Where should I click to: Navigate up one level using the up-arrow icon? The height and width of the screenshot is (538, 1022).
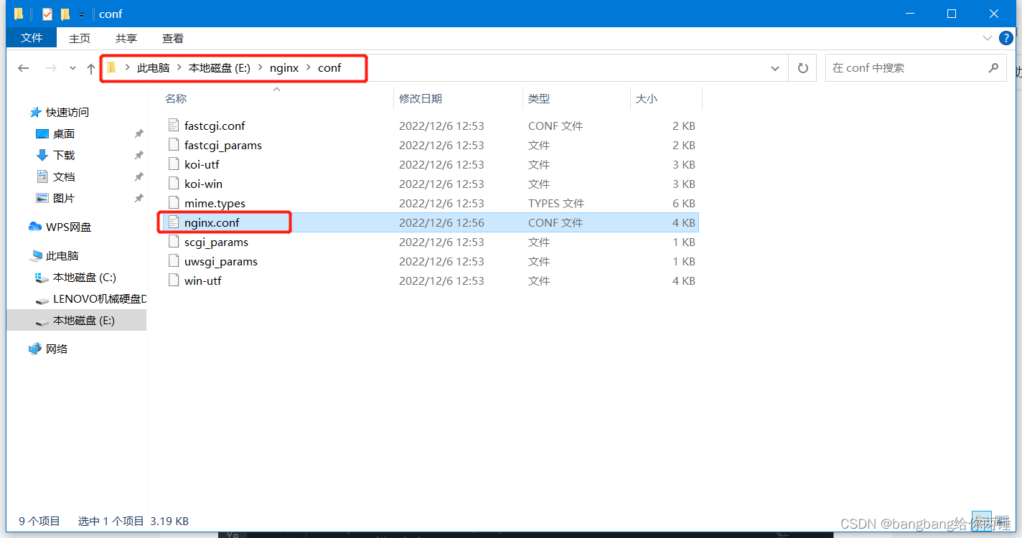point(90,67)
